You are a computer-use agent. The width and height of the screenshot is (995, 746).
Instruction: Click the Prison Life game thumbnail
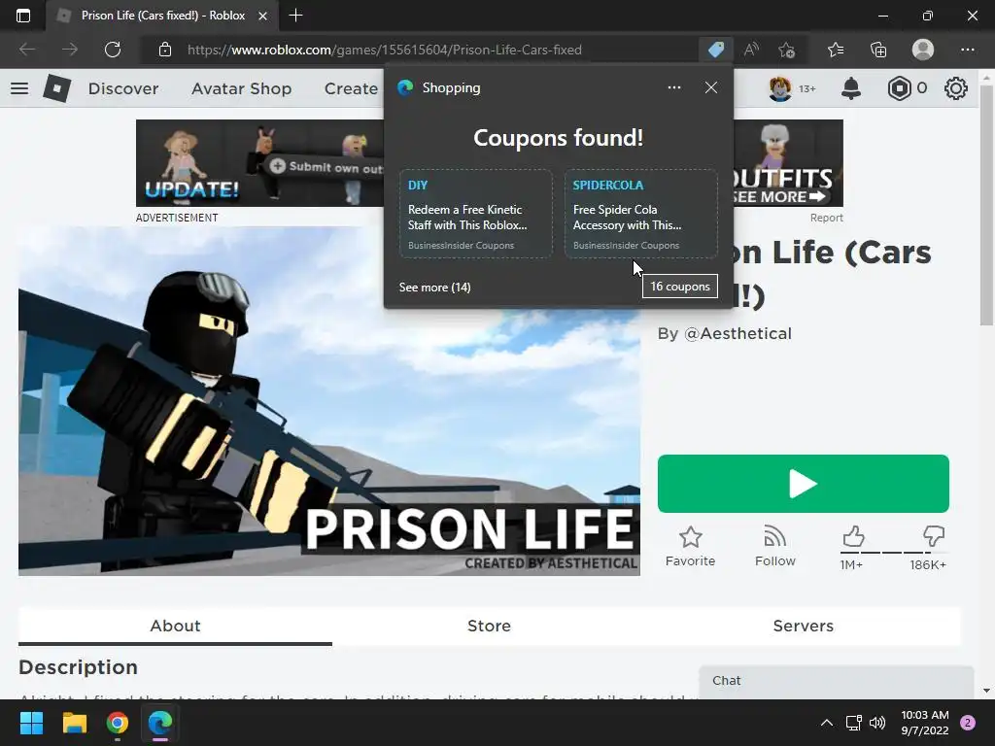pyautogui.click(x=329, y=401)
